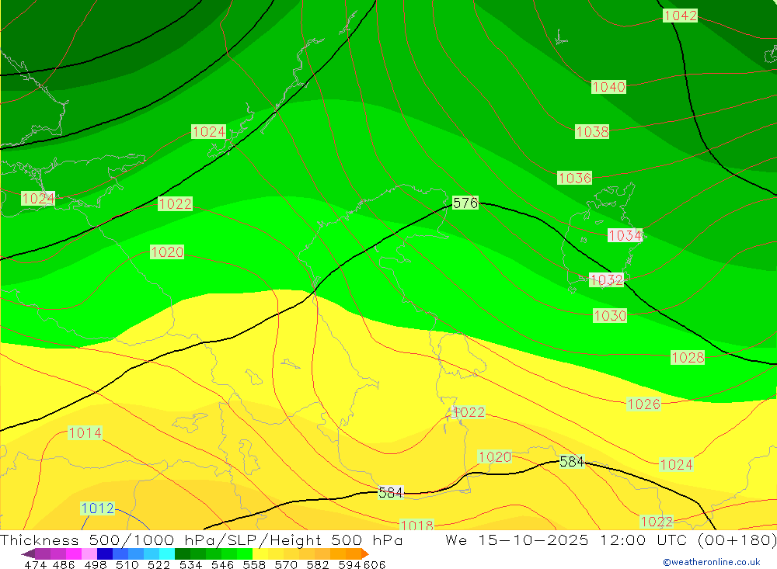This screenshot has height=569, width=777.
Task: Click the 1026 isobar label
Action: point(643,404)
